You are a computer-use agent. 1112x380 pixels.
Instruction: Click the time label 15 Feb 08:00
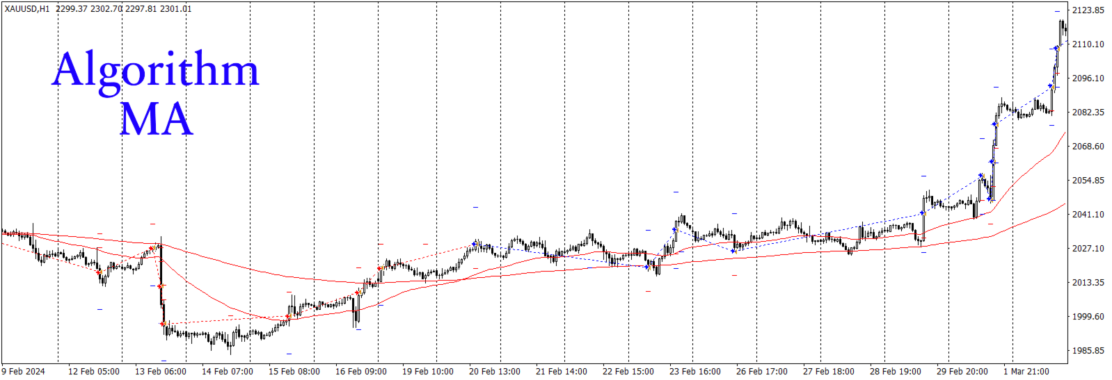[294, 372]
